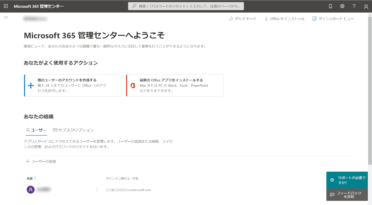Switch to Dark mode (ダーク モード)
372x205 pixels.
[243, 19]
